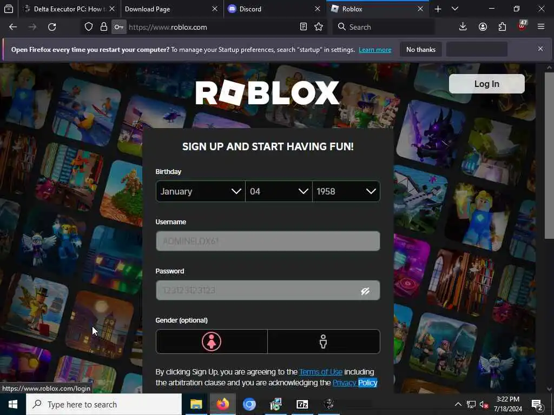Click the Log In button
This screenshot has width=554, height=415.
tap(486, 84)
